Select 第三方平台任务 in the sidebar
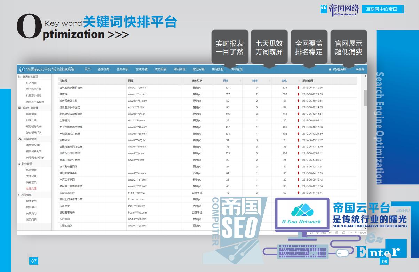The image size is (419, 272). click(35, 102)
